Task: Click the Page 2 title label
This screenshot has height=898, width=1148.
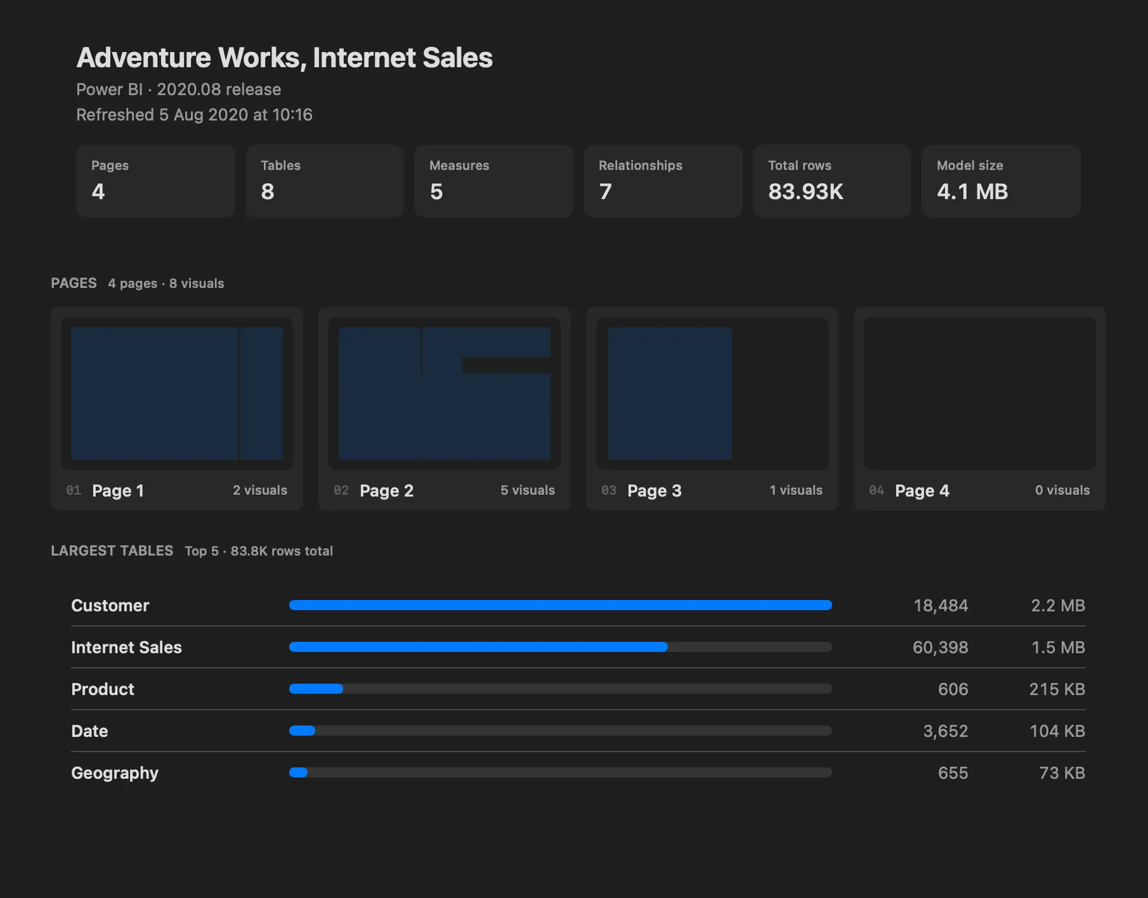Action: [x=386, y=490]
